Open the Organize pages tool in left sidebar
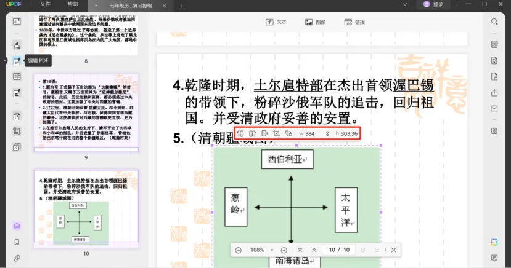This screenshot has height=268, width=511. (17, 77)
